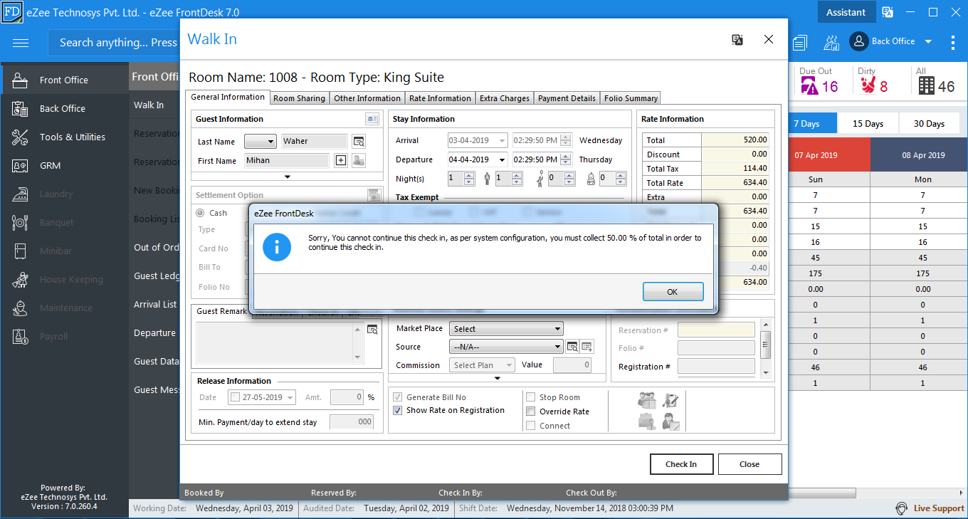The width and height of the screenshot is (968, 519).
Task: Switch to the Extra Charges tab
Action: coord(505,98)
